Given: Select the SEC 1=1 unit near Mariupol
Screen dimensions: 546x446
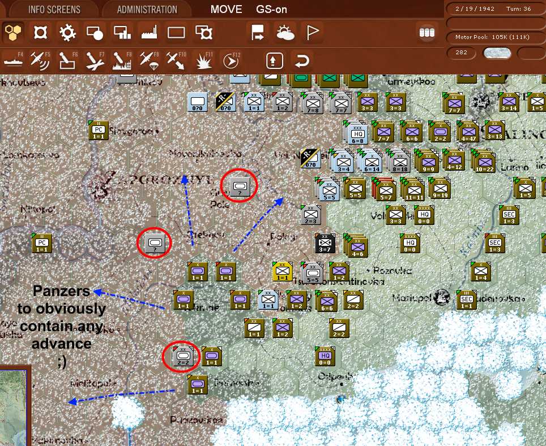Looking at the screenshot, I should tap(467, 300).
